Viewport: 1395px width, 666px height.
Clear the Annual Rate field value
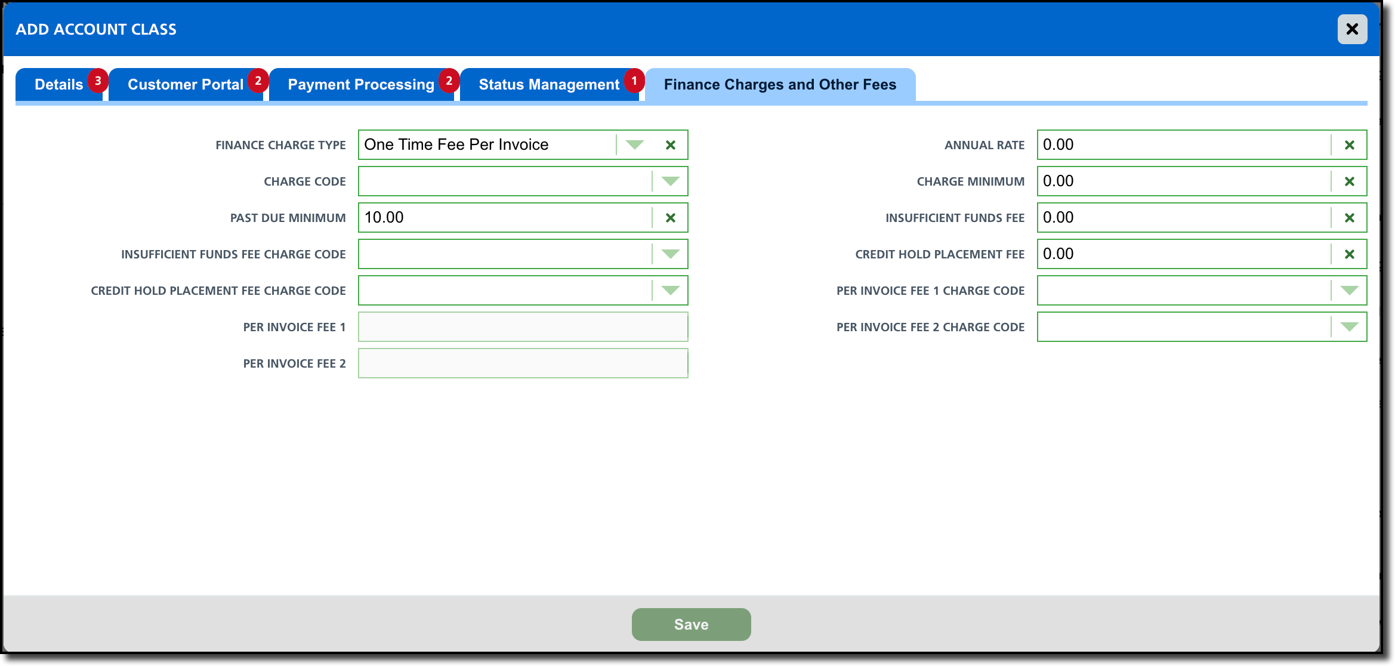point(1349,145)
